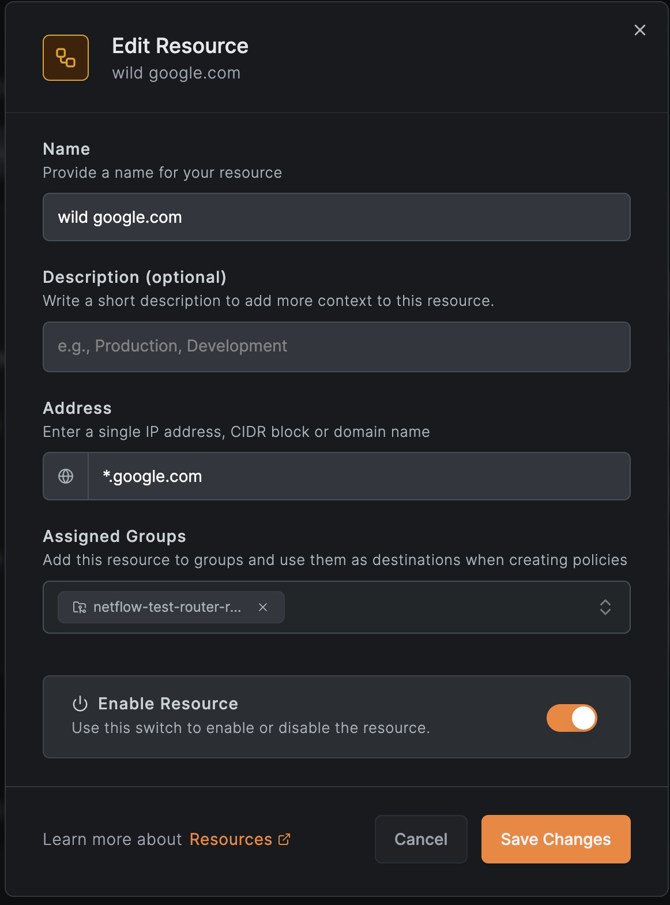Click into the Description input field

(336, 346)
